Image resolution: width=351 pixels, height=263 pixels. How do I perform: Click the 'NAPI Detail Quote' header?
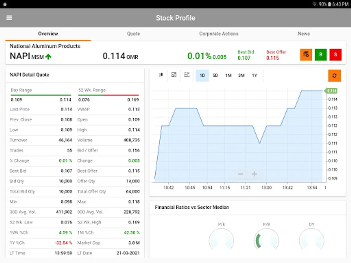pyautogui.click(x=29, y=75)
